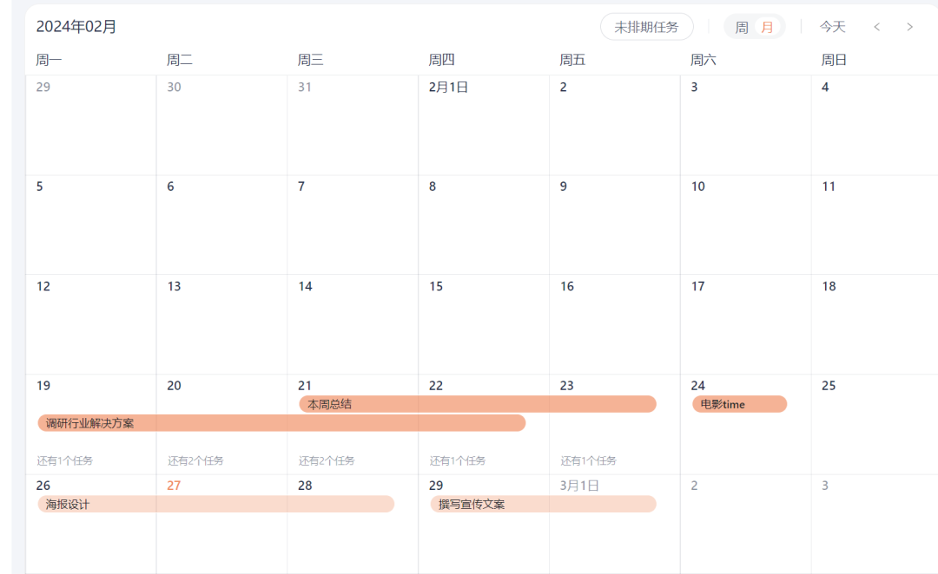938x574 pixels.
Task: Show more tasks under February 22
Action: 457,460
